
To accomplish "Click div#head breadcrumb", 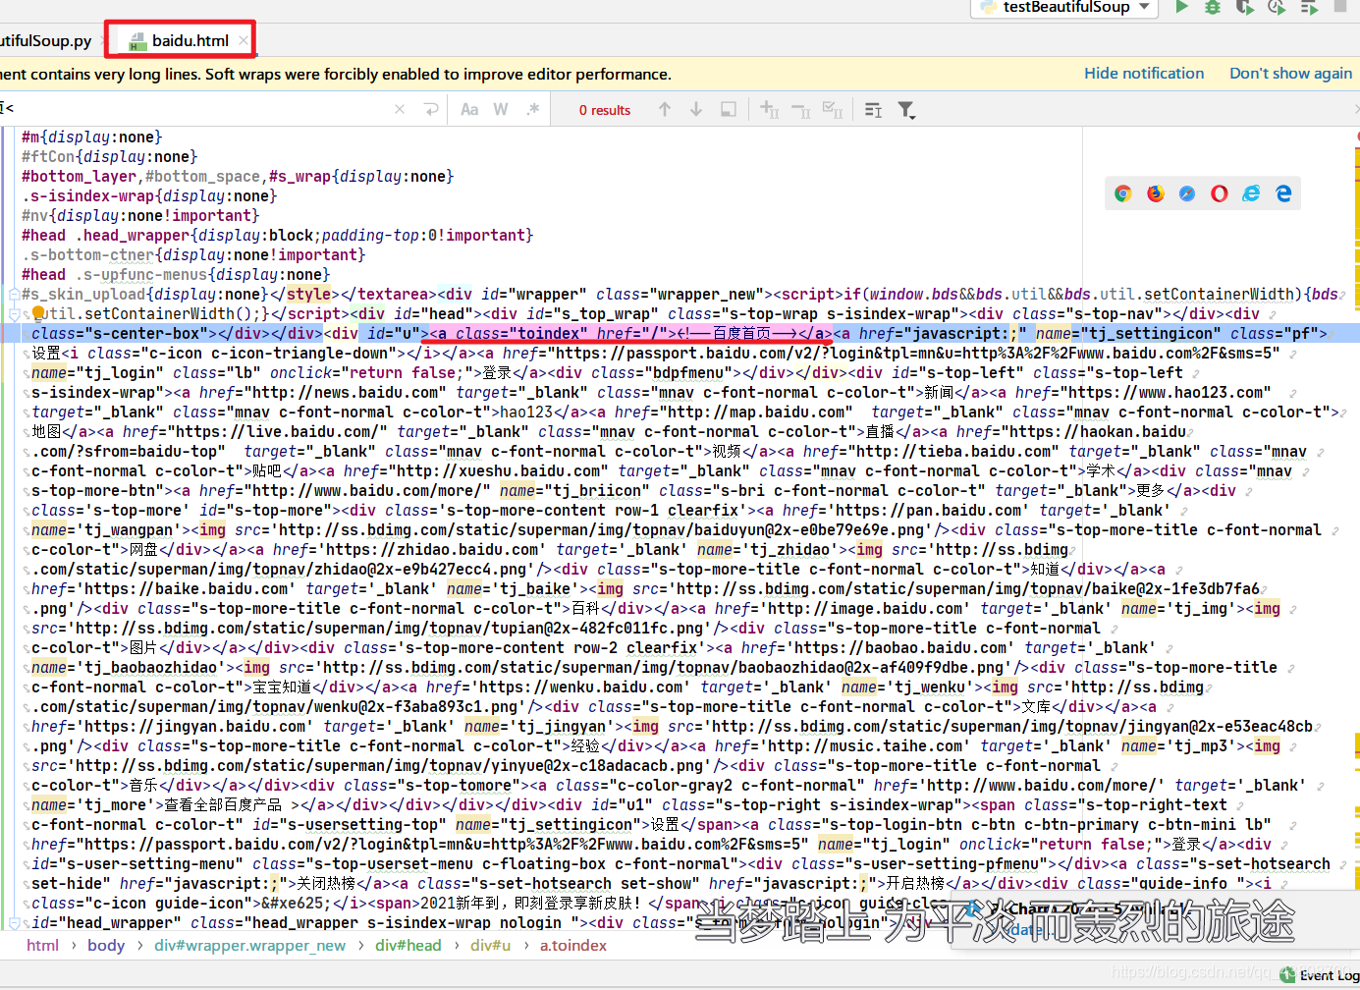I will click(408, 945).
